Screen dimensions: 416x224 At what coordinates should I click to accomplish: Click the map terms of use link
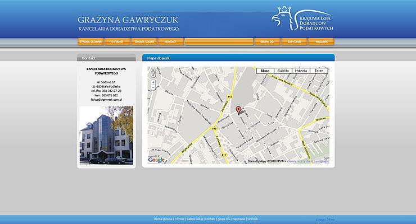[x=308, y=161]
